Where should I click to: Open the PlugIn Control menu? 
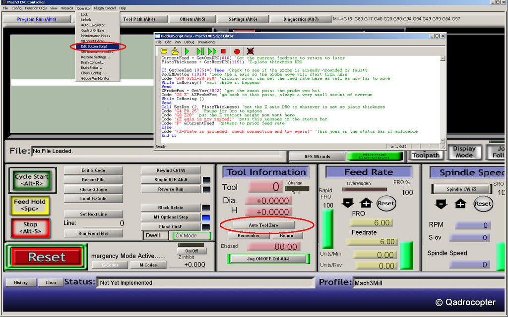[x=105, y=8]
